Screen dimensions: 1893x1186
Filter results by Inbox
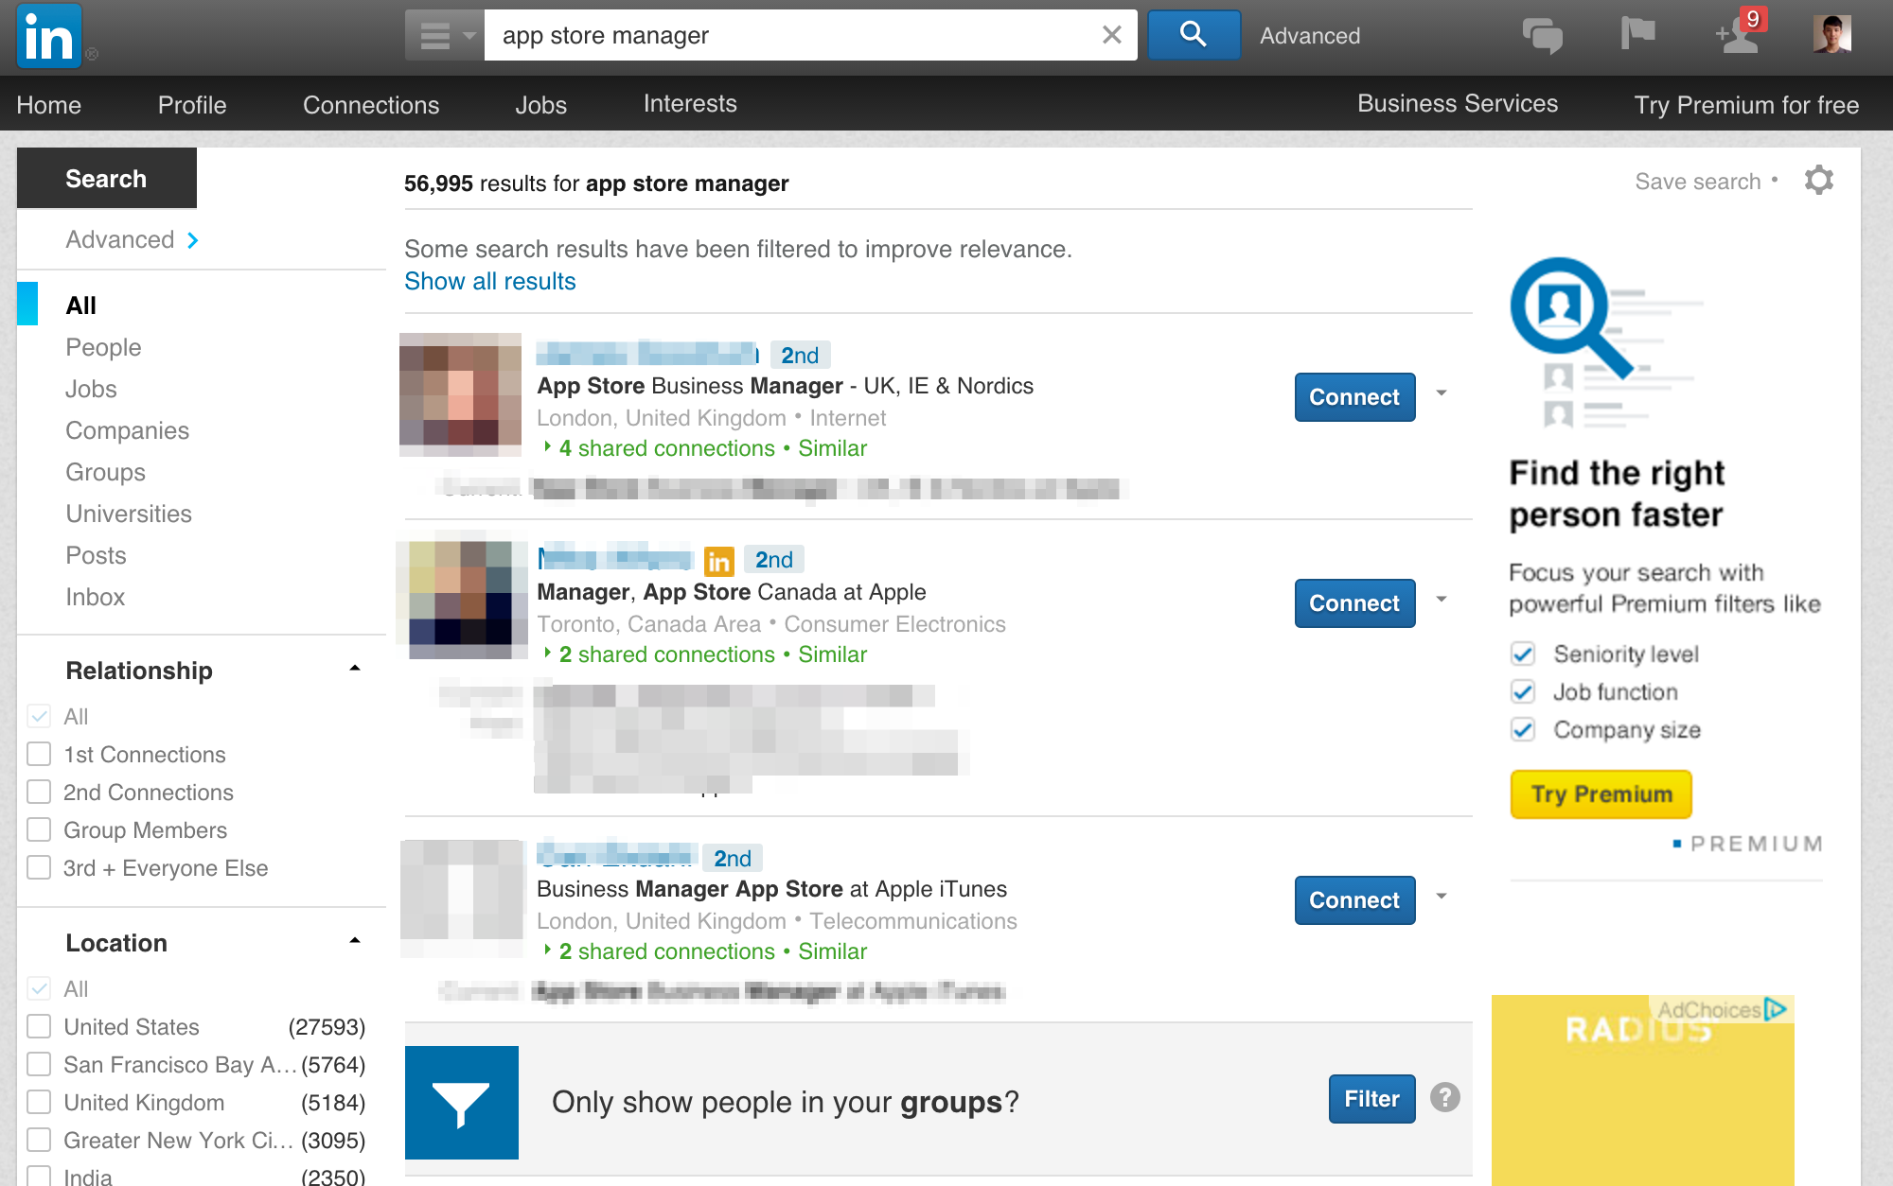point(95,597)
